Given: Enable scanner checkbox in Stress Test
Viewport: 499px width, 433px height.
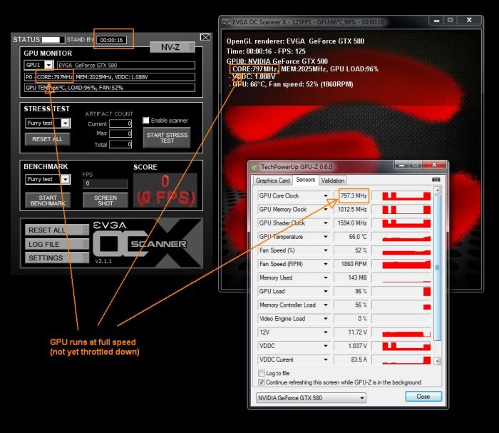Looking at the screenshot, I should (145, 120).
